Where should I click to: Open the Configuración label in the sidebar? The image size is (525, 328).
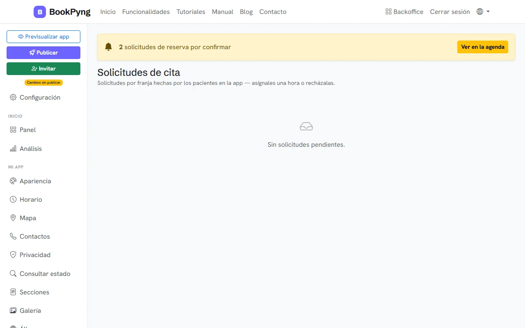(40, 97)
